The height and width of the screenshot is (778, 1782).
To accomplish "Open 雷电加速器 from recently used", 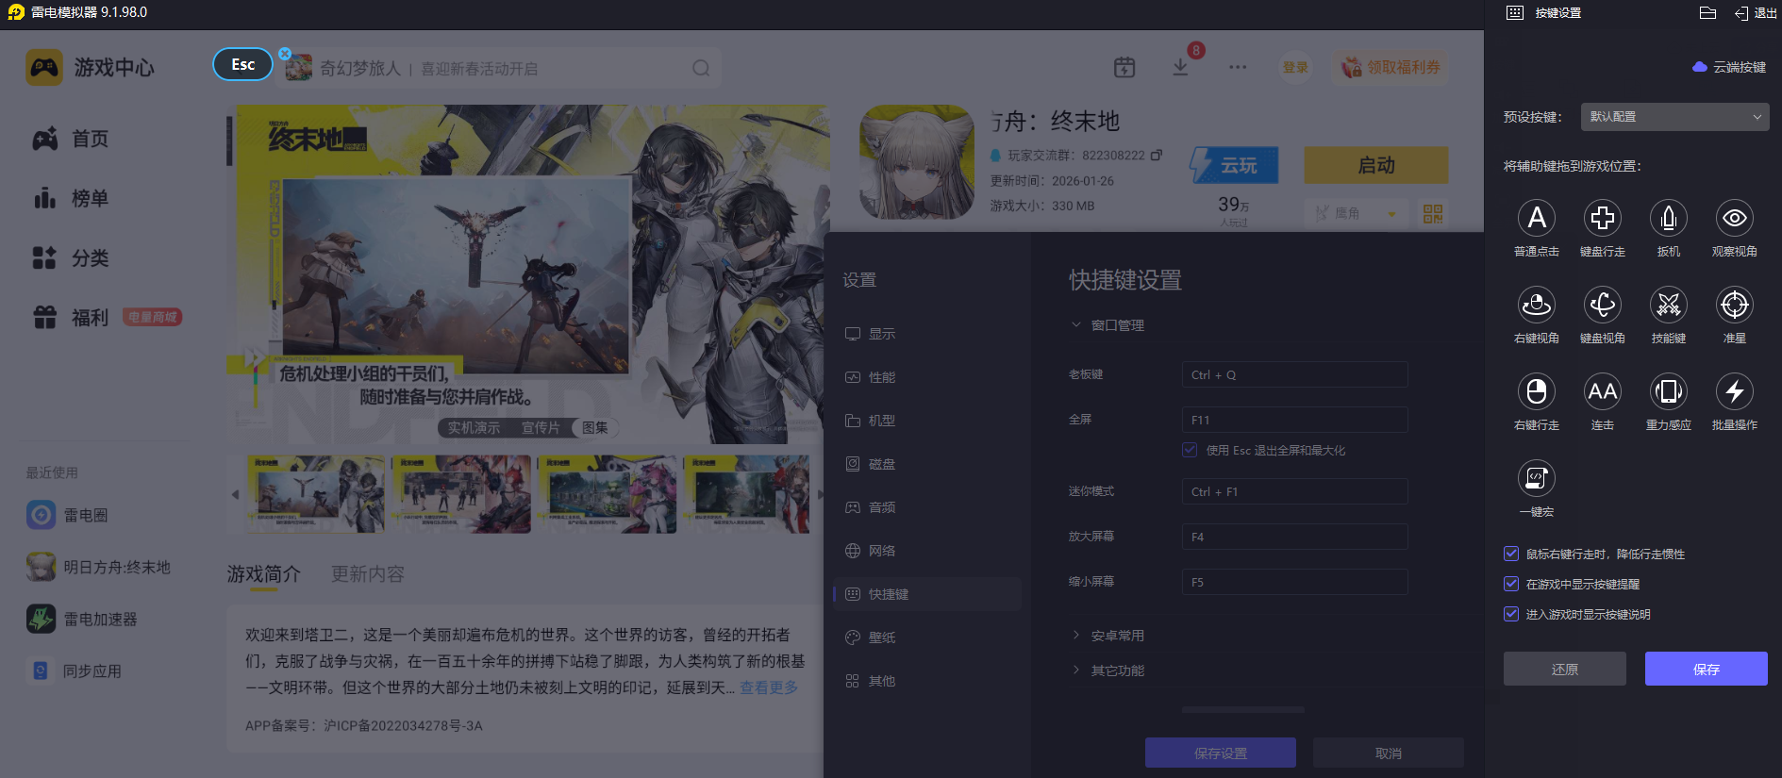I will coord(82,619).
